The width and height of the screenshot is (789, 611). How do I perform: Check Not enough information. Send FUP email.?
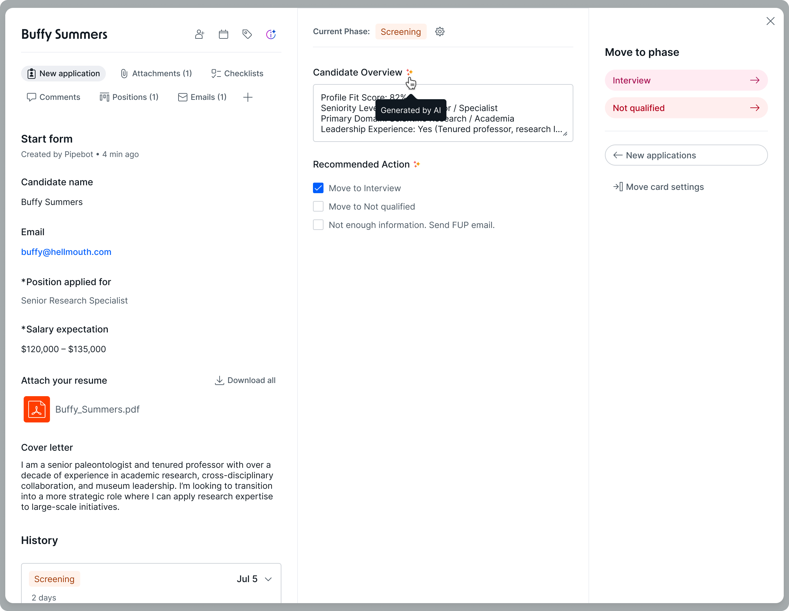318,224
